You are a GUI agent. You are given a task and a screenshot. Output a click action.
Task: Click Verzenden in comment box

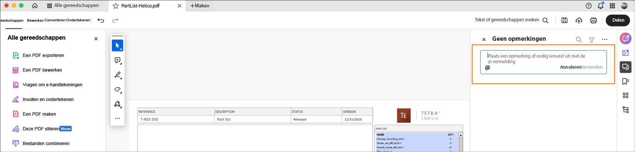[592, 67]
